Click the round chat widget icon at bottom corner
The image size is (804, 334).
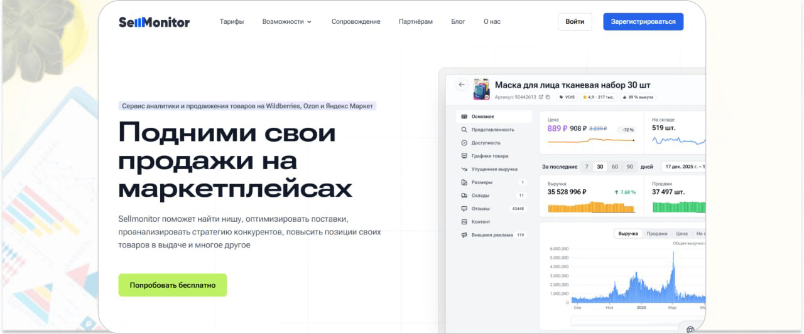pyautogui.click(x=690, y=330)
